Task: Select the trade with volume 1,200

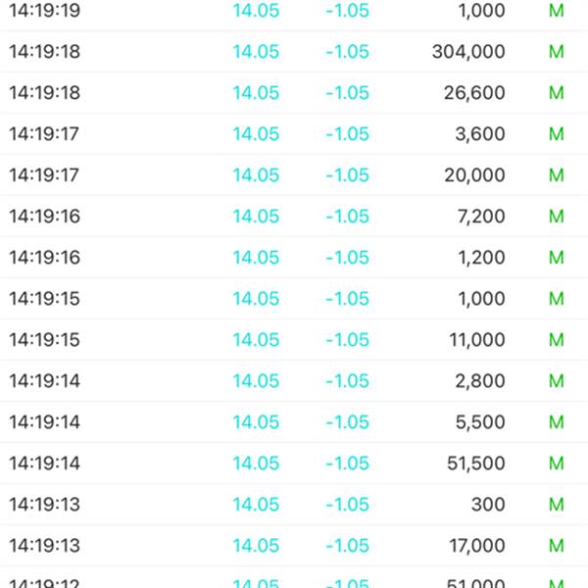Action: [294, 258]
